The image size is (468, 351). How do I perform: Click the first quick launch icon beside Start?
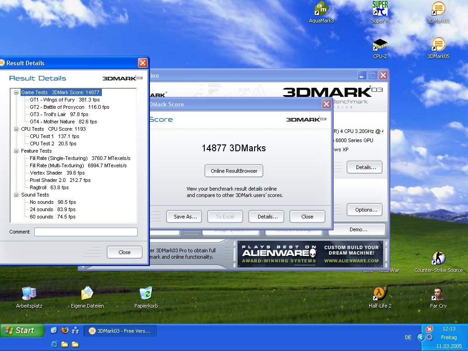pyautogui.click(x=54, y=330)
